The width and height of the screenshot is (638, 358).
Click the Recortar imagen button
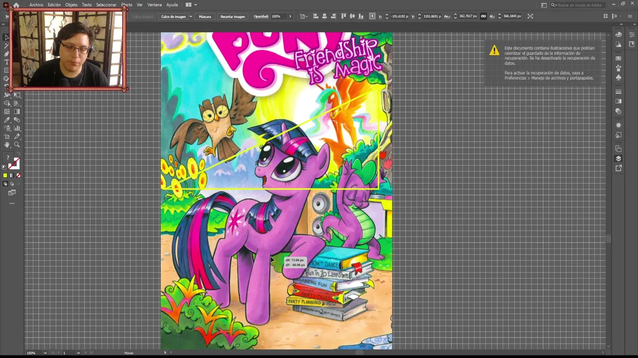coord(233,16)
